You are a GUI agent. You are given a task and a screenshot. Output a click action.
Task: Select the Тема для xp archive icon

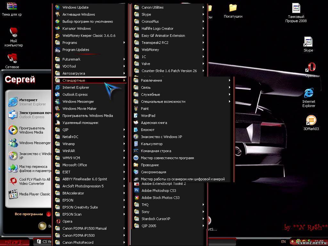pos(12,9)
